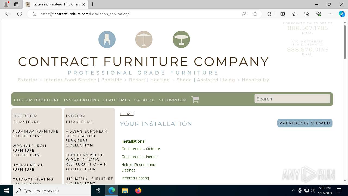This screenshot has width=348, height=196.
Task: Open the notifications center icon
Action: [339, 191]
